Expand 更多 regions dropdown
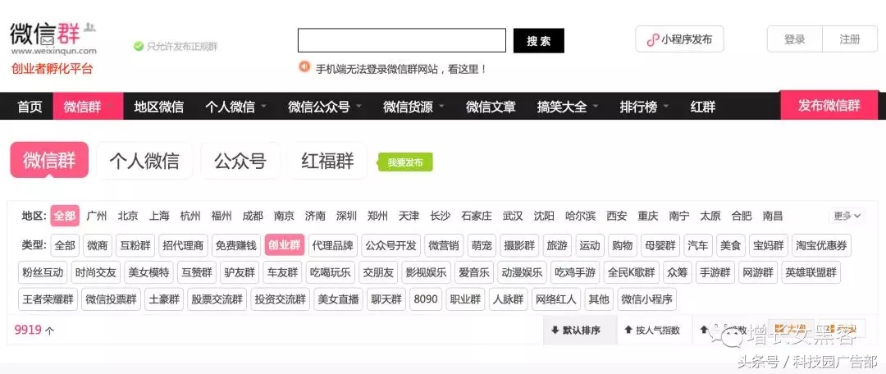Screen dimensions: 886x374 tap(847, 216)
